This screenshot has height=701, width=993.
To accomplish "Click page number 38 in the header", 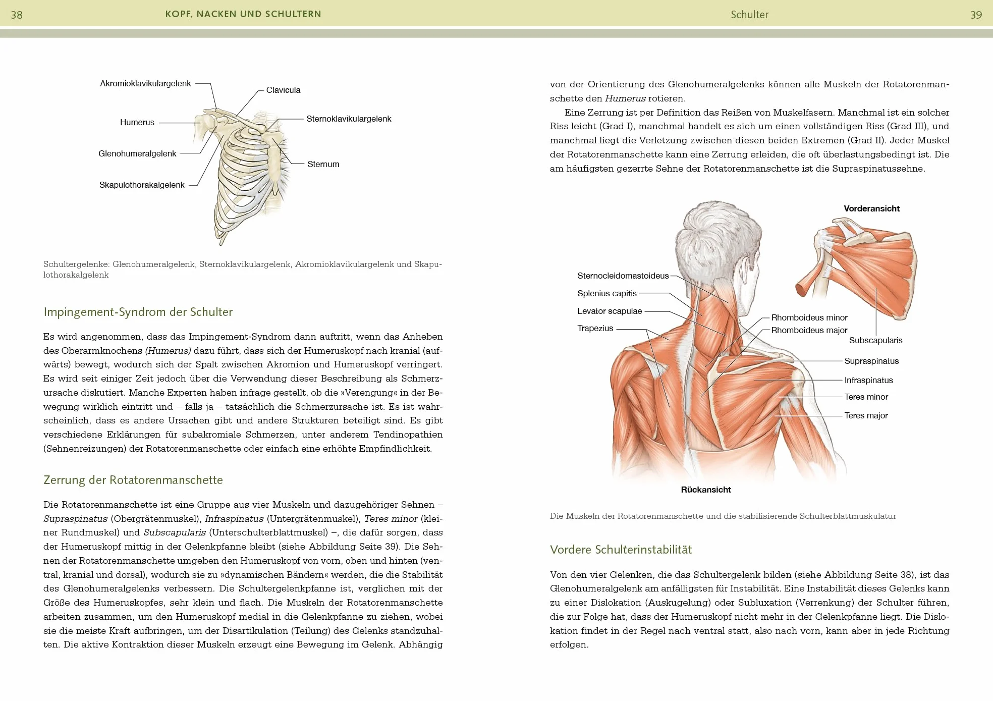I will click(17, 15).
